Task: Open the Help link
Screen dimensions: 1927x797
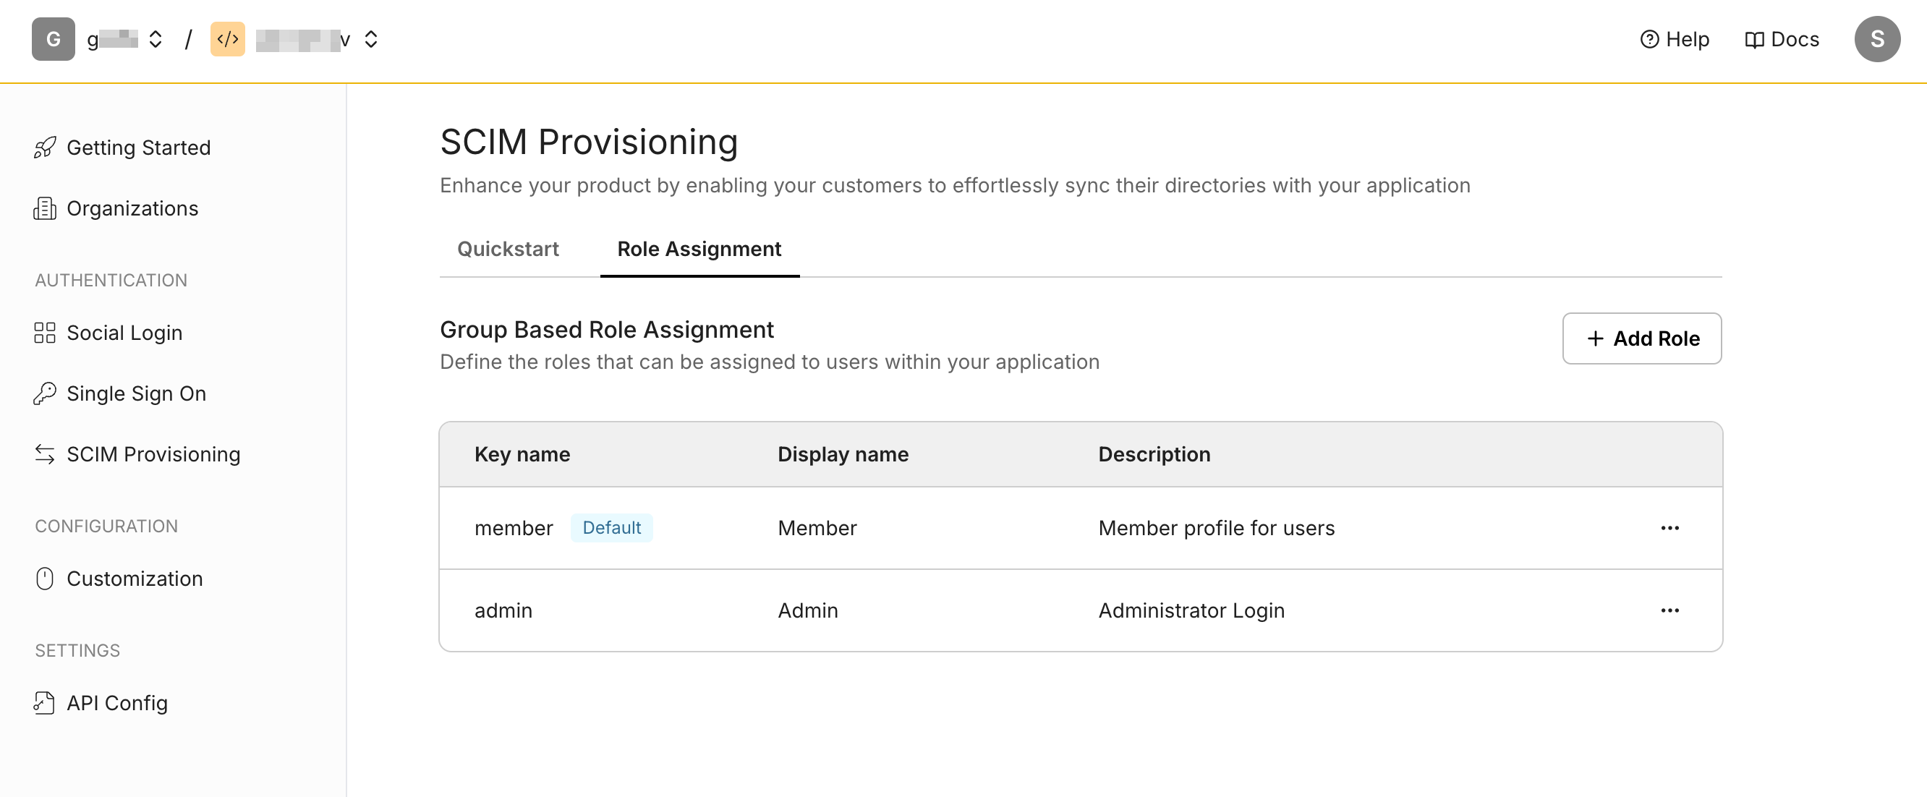Action: pyautogui.click(x=1674, y=39)
